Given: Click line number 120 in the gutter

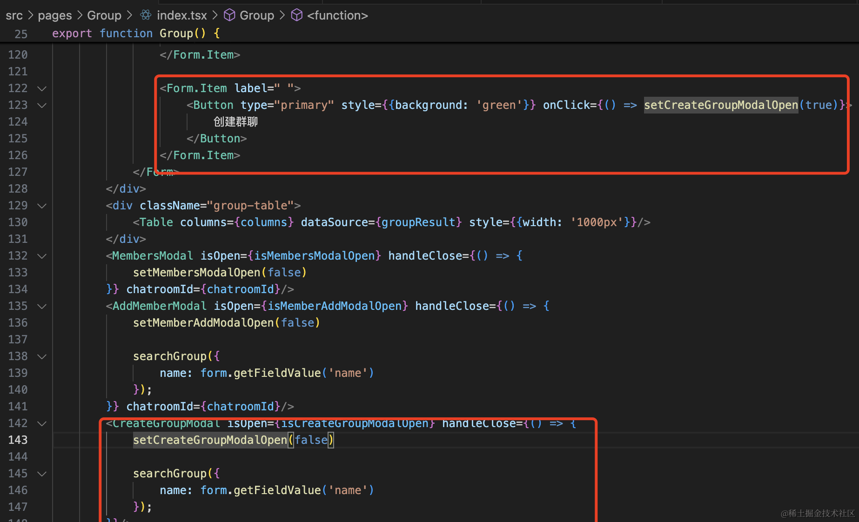Looking at the screenshot, I should [18, 55].
